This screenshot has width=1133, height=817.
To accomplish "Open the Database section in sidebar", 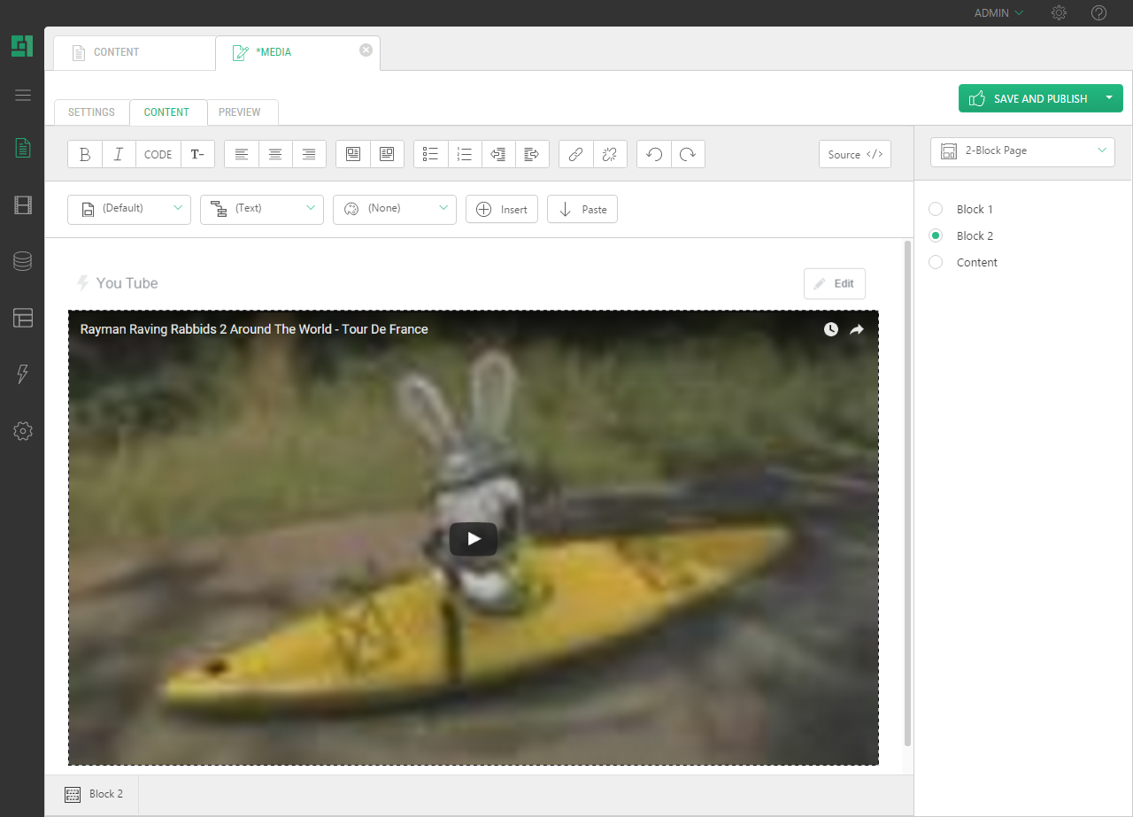I will [23, 261].
